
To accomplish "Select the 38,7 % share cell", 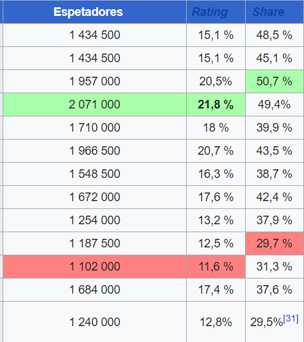I will pos(275,174).
